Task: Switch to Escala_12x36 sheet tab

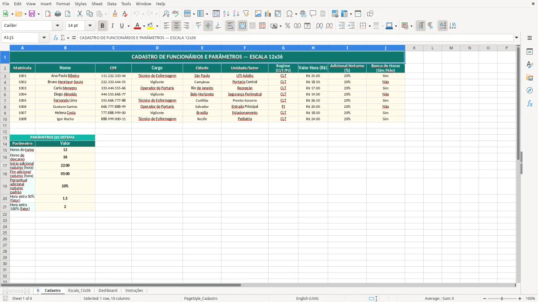Action: (79, 290)
